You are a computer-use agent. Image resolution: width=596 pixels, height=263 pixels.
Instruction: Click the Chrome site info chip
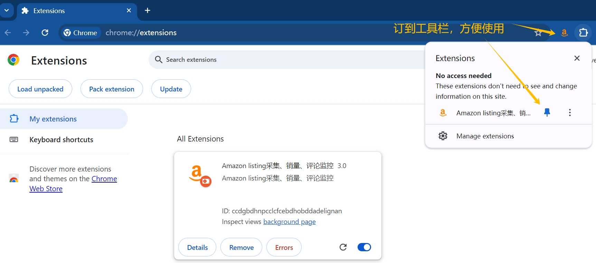tap(81, 33)
